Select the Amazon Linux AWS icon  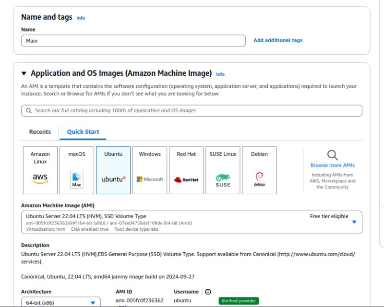[39, 178]
